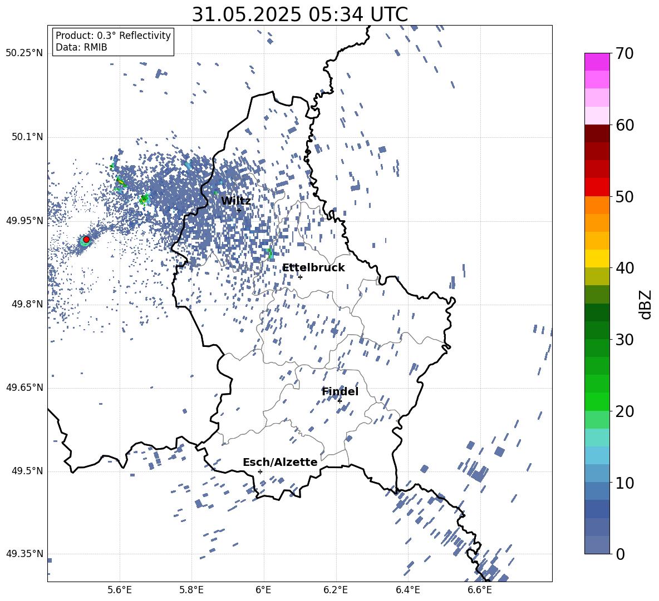
Task: Click the yellow band just above 40
Action: (597, 259)
